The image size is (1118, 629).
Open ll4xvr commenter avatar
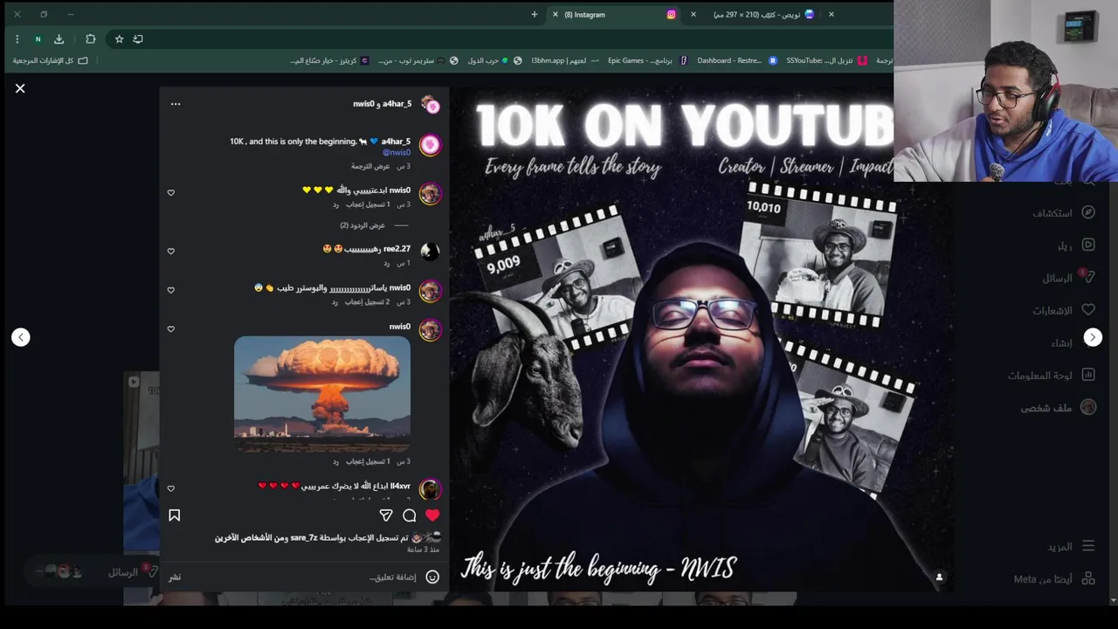pos(430,488)
